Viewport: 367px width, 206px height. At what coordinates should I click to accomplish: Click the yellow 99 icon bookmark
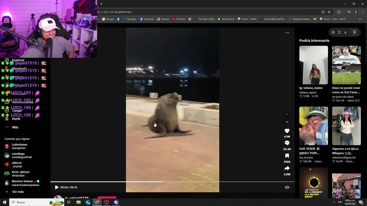point(315,19)
